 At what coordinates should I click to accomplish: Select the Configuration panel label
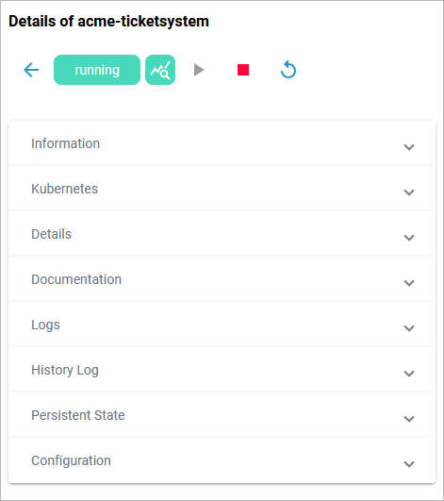[x=71, y=460]
